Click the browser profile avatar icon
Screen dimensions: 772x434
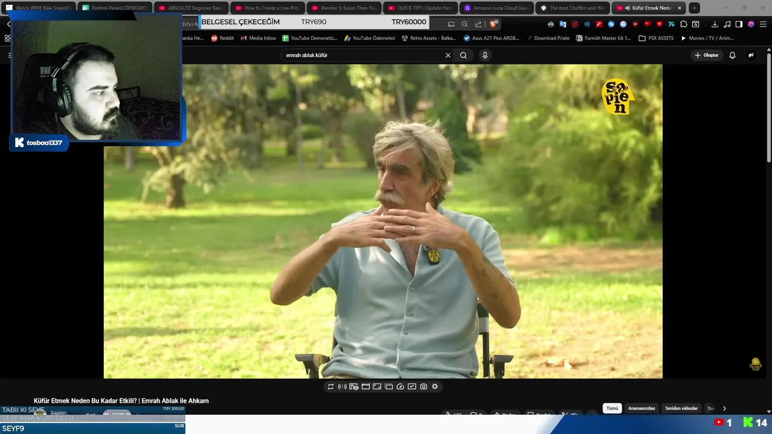point(751,24)
